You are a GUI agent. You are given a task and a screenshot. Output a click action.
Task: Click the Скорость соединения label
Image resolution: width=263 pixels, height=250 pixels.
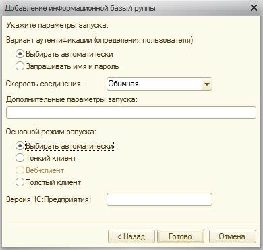[x=45, y=84]
